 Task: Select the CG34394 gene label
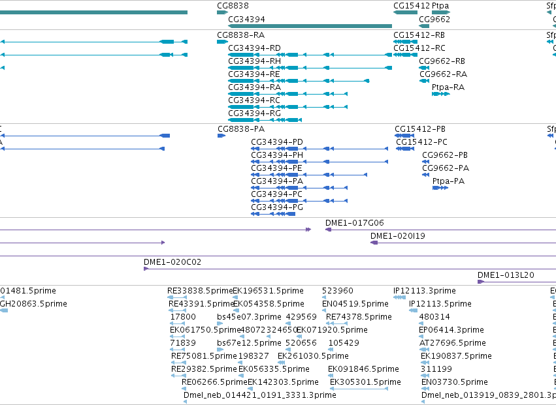(x=246, y=19)
